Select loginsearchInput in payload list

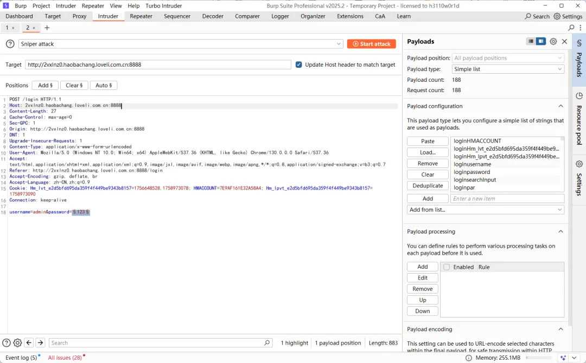click(475, 180)
